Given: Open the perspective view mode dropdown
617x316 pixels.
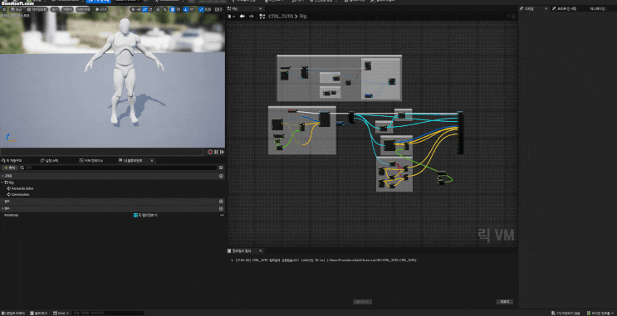Looking at the screenshot, I should pyautogui.click(x=17, y=9).
